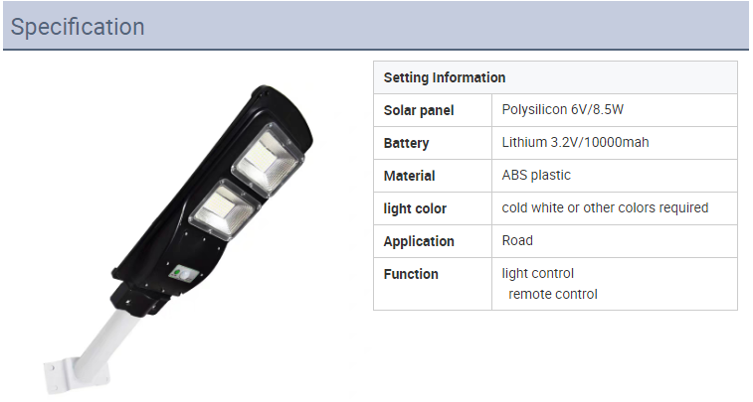Select the Polysilicon 6V/8.5W value

coord(562,110)
